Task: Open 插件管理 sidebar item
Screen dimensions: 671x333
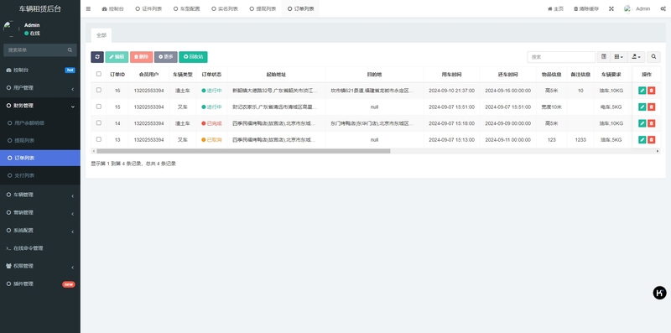Action: coord(40,284)
